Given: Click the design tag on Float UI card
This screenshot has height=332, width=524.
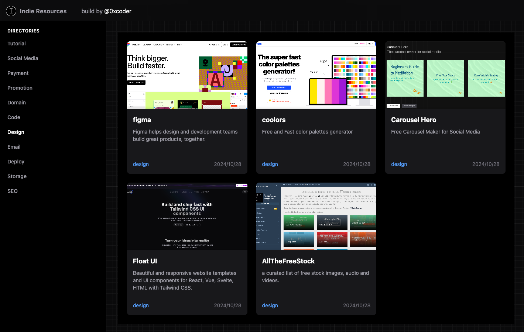Looking at the screenshot, I should tap(141, 305).
